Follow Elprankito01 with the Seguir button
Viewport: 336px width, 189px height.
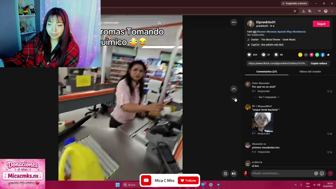321,24
